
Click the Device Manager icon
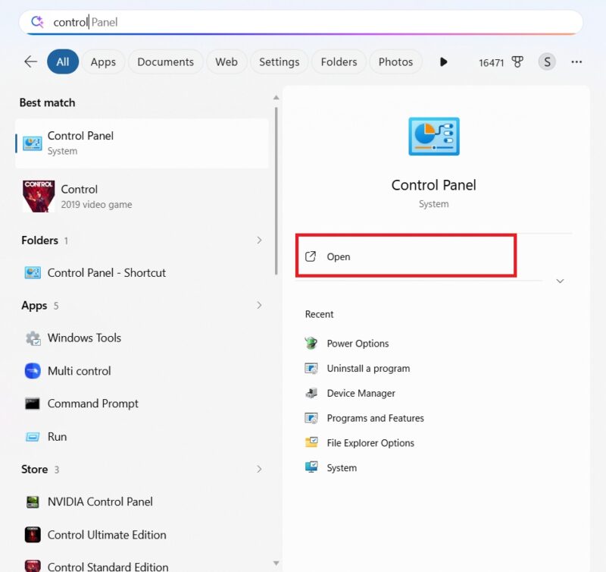click(311, 393)
